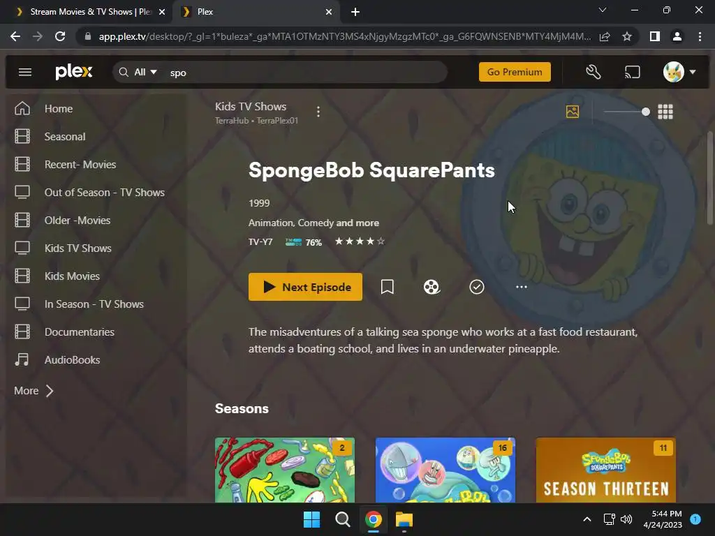Click the share page icon in address bar

click(x=605, y=36)
